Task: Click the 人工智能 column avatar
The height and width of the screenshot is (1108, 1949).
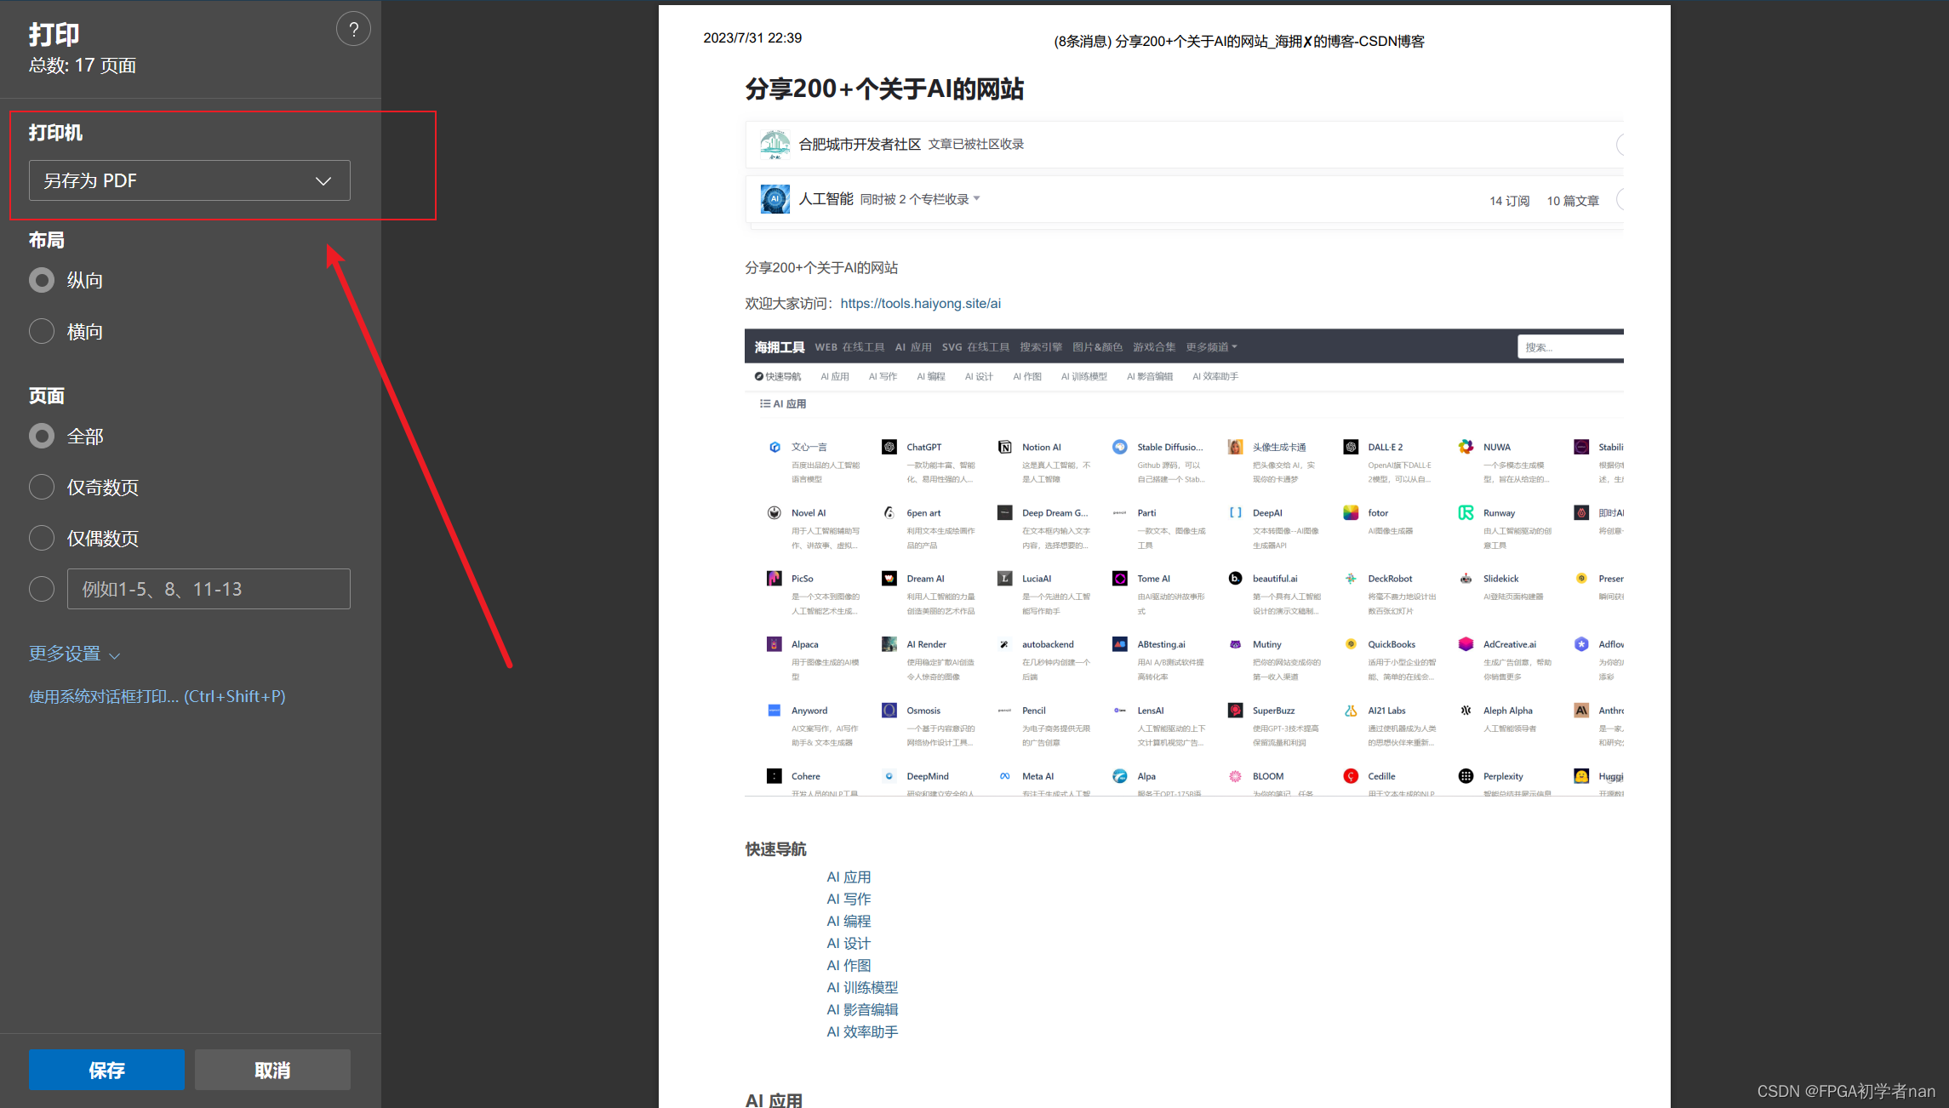Action: pos(774,199)
